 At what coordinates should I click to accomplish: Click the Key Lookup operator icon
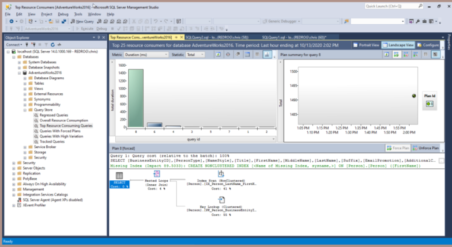(x=221, y=200)
